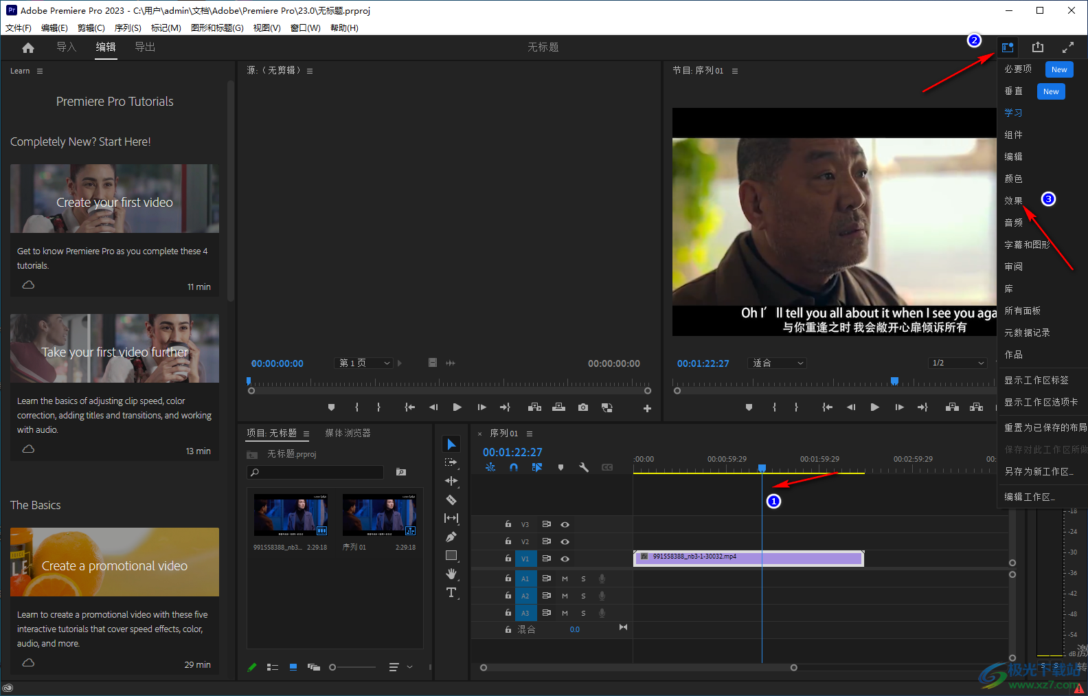Switch Project panel to Freeform view
Viewport: 1088px width, 696px height.
click(314, 667)
